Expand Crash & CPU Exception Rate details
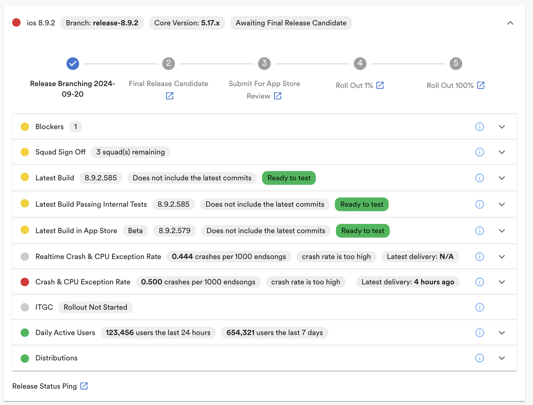The width and height of the screenshot is (533, 405). click(x=502, y=282)
